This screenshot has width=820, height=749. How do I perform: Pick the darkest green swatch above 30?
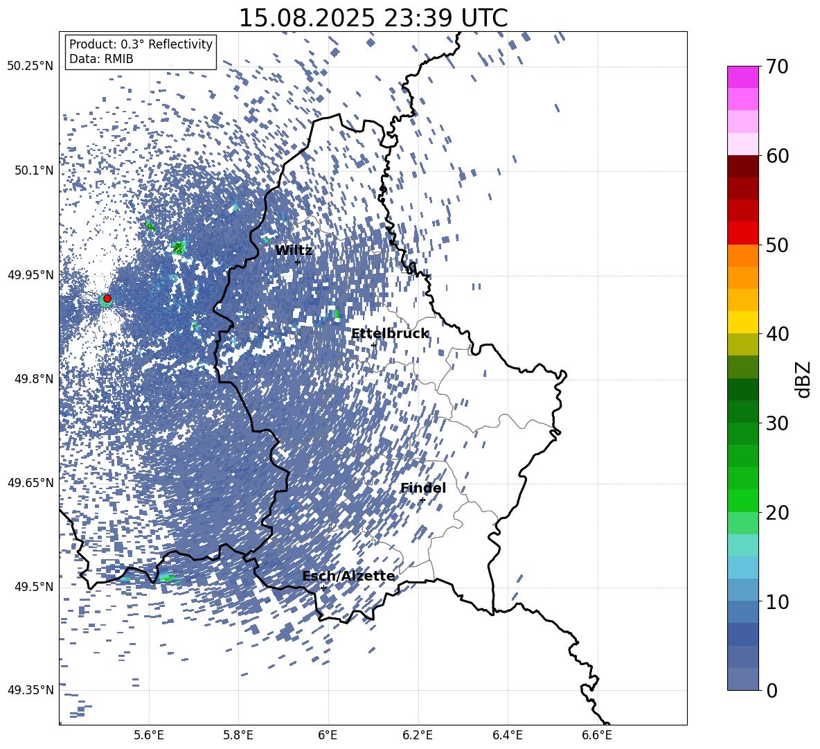point(743,389)
